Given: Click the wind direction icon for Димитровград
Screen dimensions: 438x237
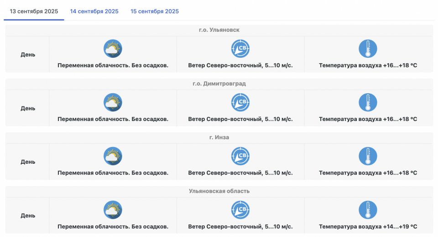Looking at the screenshot, I should pyautogui.click(x=240, y=102).
